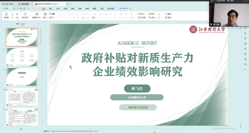249x133 pixels.
Task: Toggle Italic formatting button
Action: pos(63,18)
